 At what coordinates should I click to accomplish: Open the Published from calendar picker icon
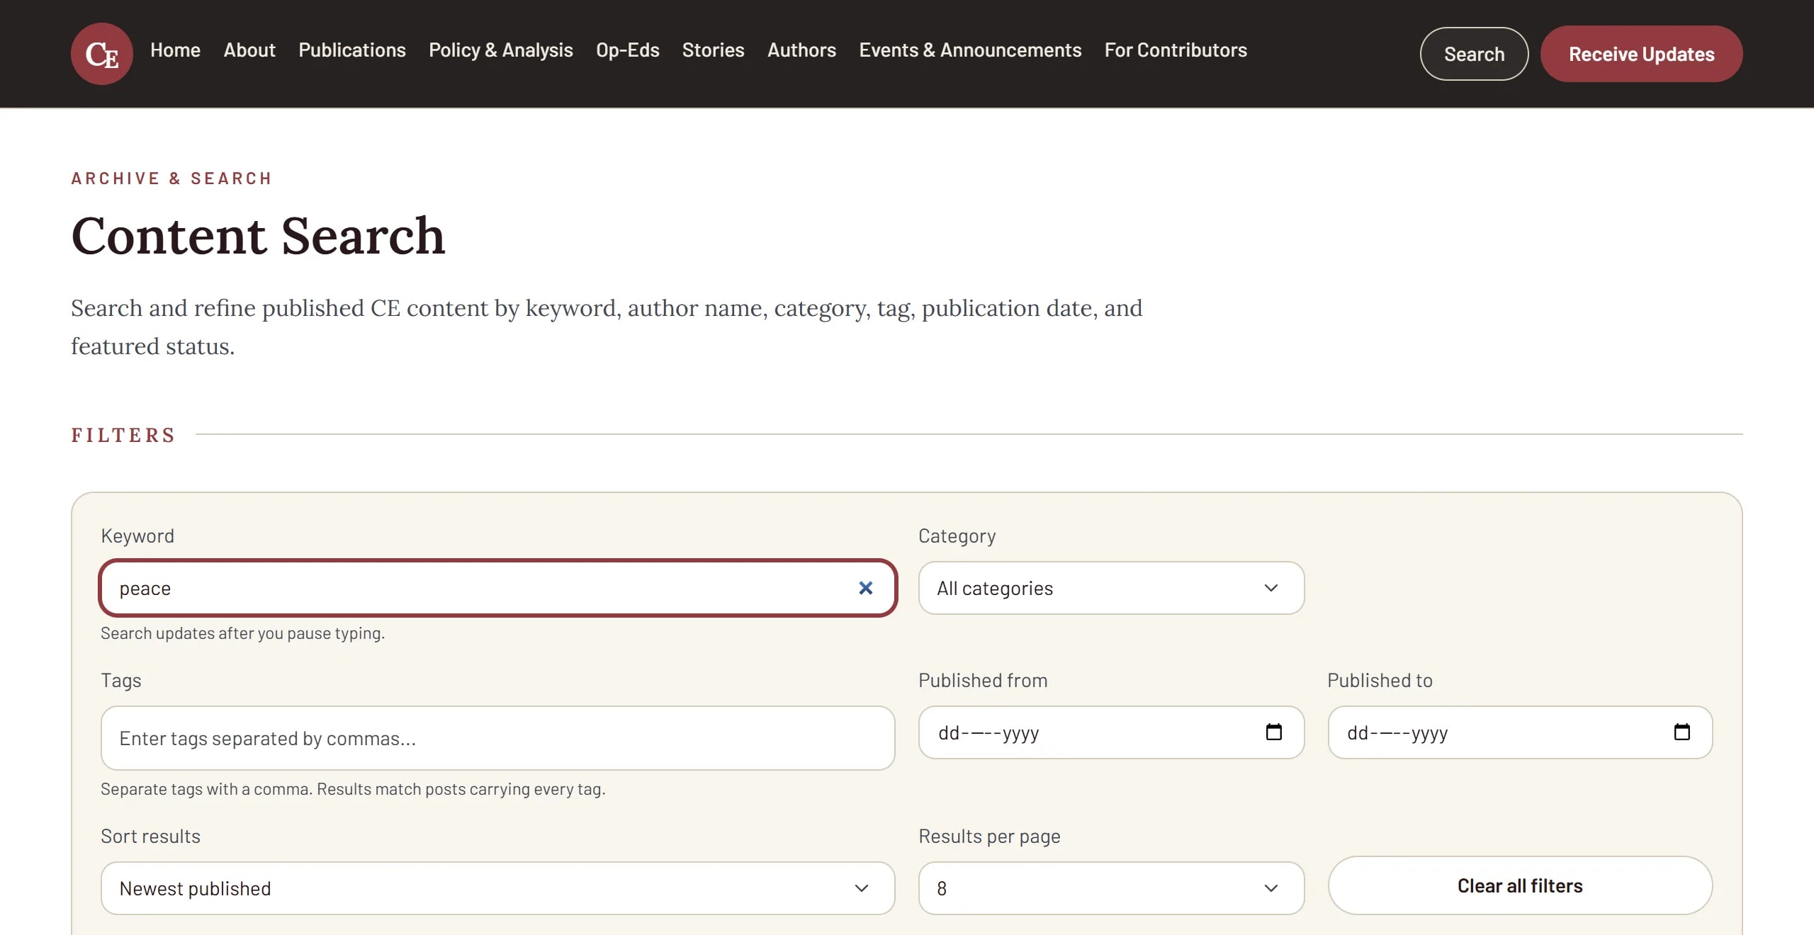[1273, 732]
